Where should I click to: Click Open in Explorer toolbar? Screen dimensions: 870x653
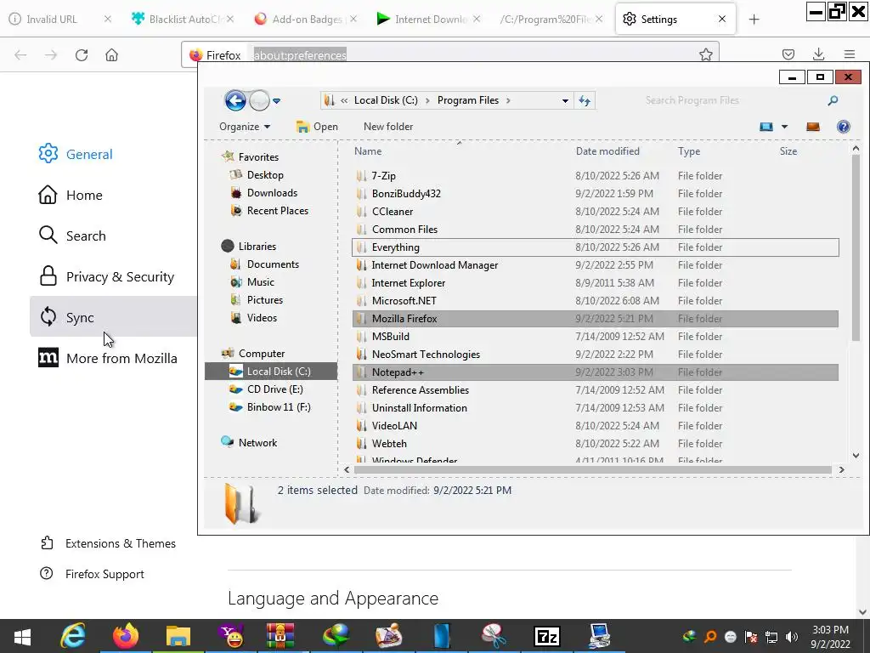pyautogui.click(x=318, y=127)
